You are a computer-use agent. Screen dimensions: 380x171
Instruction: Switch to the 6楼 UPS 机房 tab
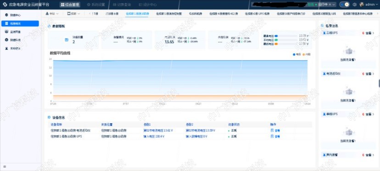click(257, 14)
